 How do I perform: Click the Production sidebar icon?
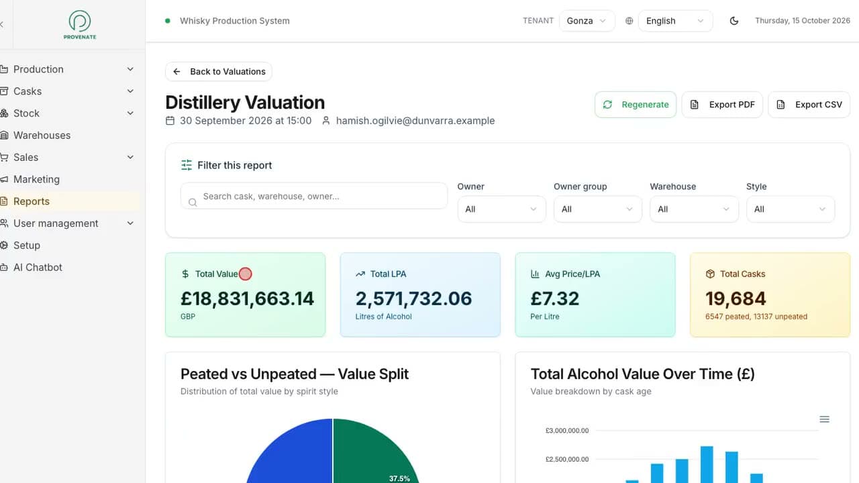point(4,69)
